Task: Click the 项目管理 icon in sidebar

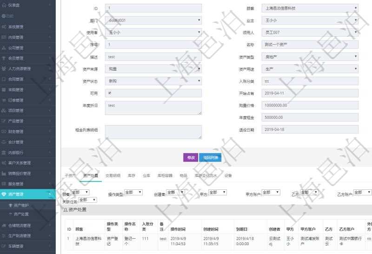Action: pos(4,110)
